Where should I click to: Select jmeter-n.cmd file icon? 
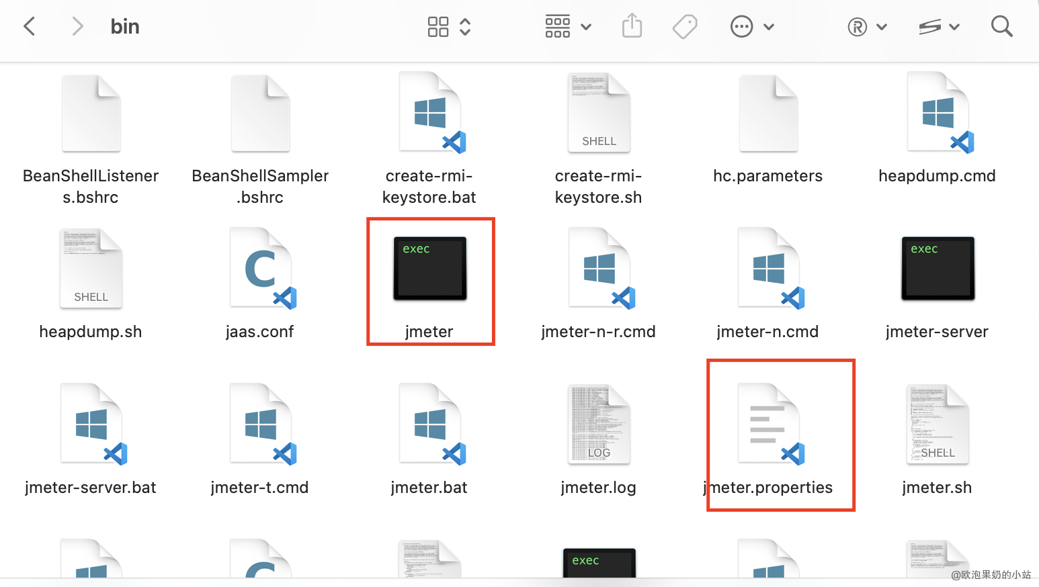click(x=771, y=269)
